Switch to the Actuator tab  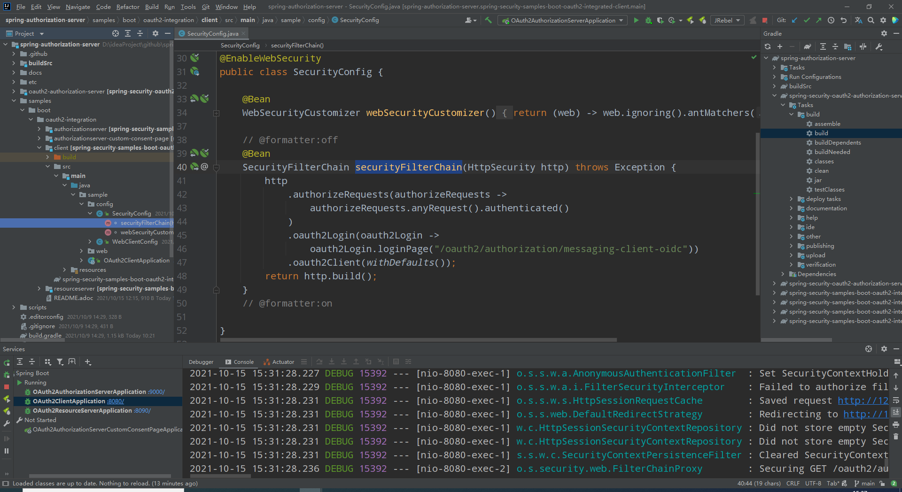pos(279,362)
